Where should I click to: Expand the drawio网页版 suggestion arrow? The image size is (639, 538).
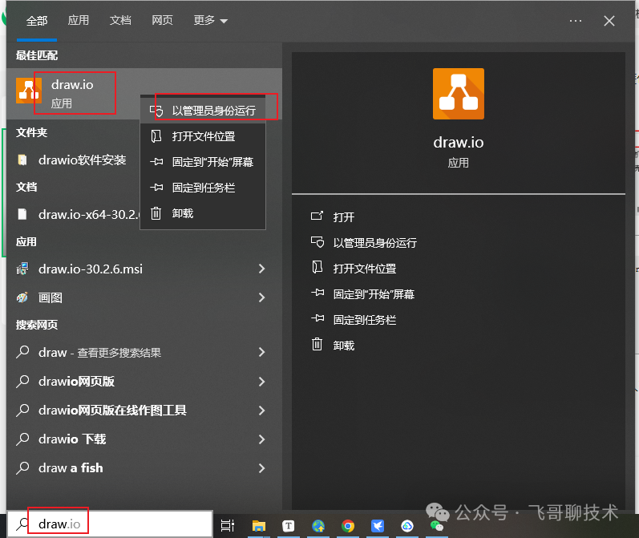(261, 382)
